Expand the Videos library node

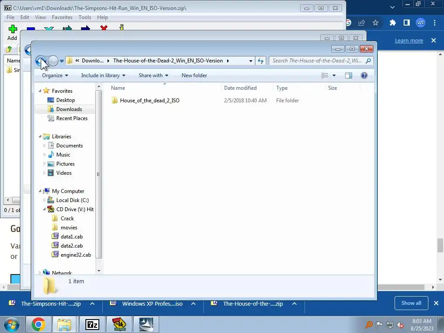click(44, 173)
